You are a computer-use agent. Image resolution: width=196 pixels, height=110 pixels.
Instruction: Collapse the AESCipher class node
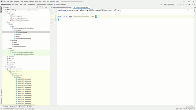pos(13,77)
